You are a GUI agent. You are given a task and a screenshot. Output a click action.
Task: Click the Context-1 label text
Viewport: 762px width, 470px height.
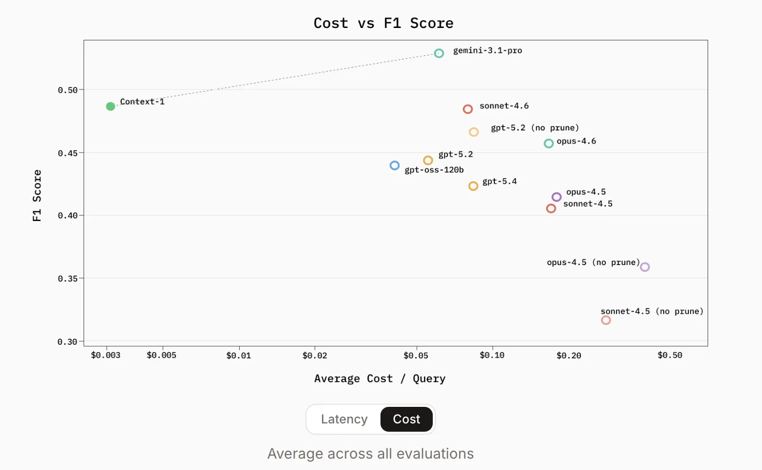tap(142, 101)
